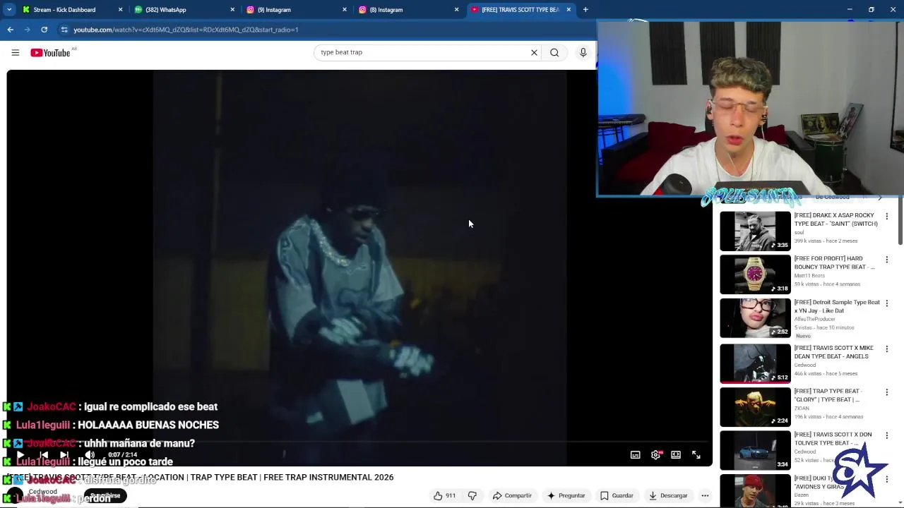Viewport: 904px width, 508px height.
Task: Open options for Detroit Sample Type Beat
Action: tap(886, 303)
